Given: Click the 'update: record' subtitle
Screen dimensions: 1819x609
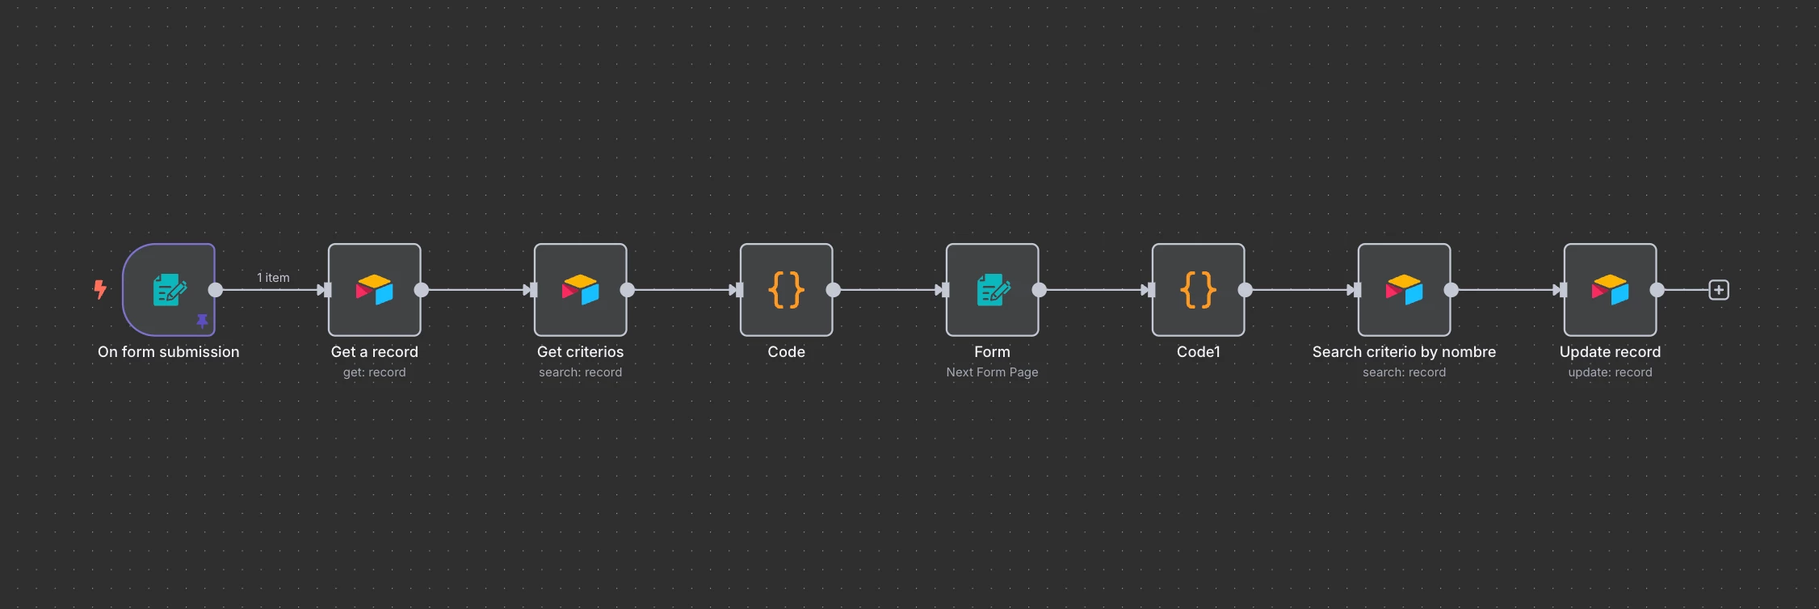Looking at the screenshot, I should click(x=1611, y=372).
